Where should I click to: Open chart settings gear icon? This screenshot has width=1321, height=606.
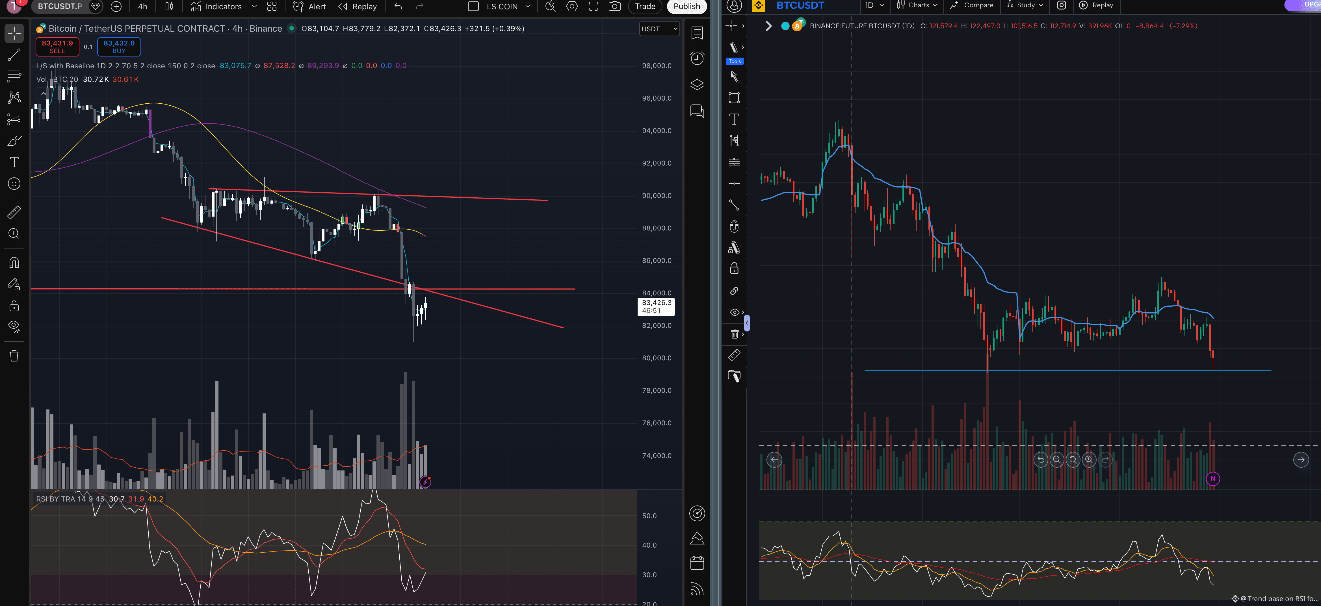[x=572, y=7]
